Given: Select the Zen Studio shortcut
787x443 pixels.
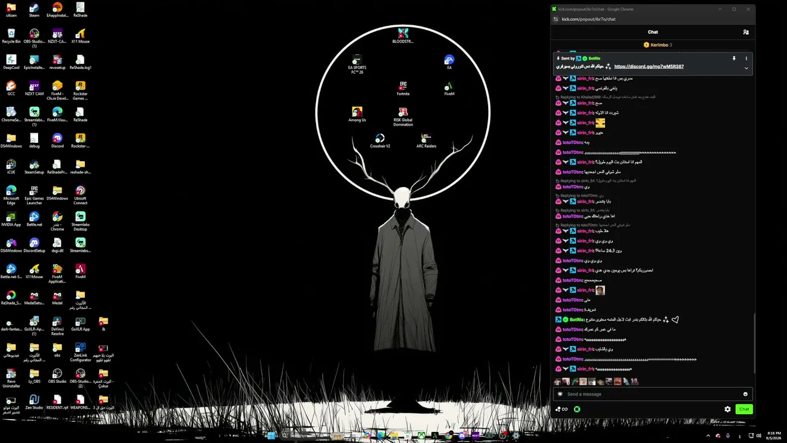Looking at the screenshot, I should click(x=34, y=402).
